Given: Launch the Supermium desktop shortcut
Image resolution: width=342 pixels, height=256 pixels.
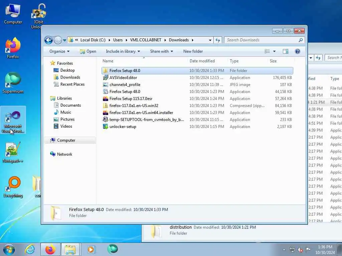Looking at the screenshot, I should pyautogui.click(x=13, y=83).
